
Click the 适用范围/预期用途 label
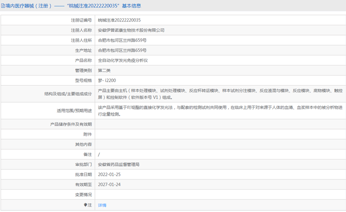pos(74,111)
